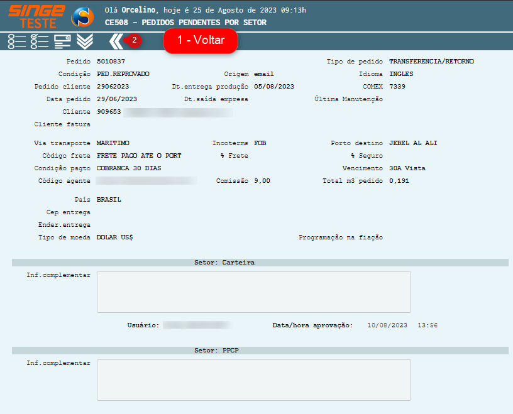Select the checklist icon in toolbar
Viewport: 513px width, 414px height.
40,41
